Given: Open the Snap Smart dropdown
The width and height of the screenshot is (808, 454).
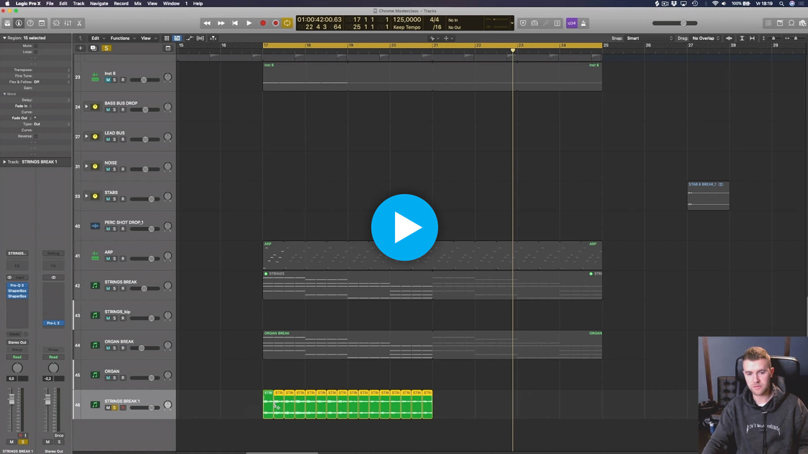Looking at the screenshot, I should 650,38.
